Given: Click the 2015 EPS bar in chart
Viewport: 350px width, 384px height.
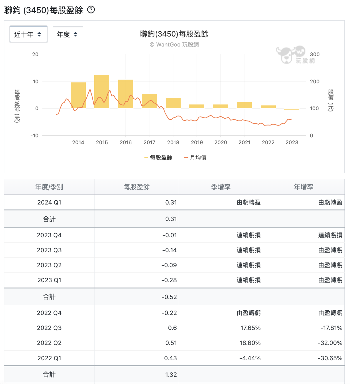Looking at the screenshot, I should coord(102,91).
